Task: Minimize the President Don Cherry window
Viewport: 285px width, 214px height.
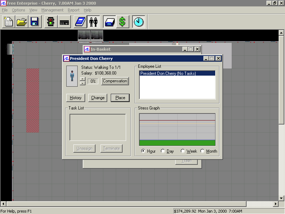Action: pyautogui.click(x=206, y=58)
